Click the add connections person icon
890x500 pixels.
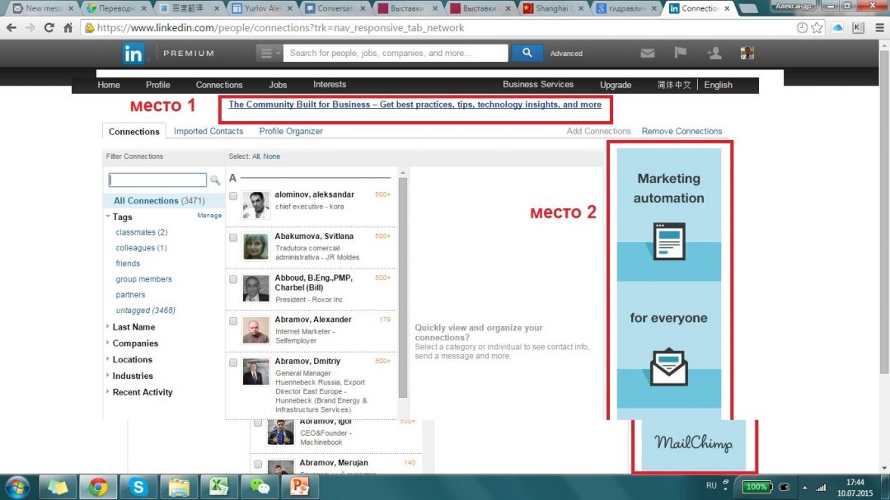(714, 54)
